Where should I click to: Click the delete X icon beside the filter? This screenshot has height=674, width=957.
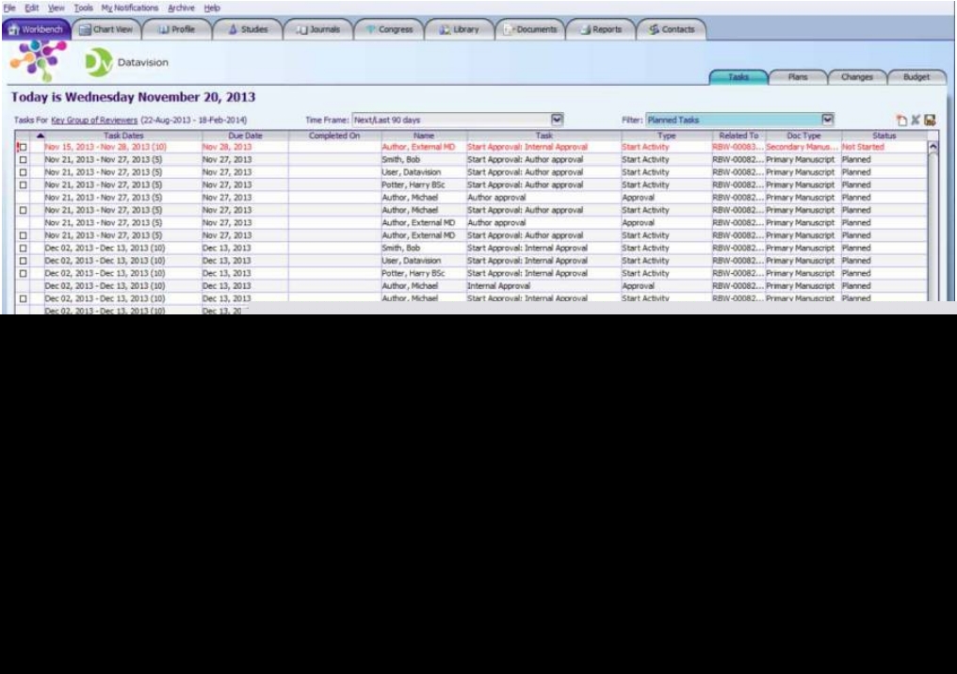click(x=916, y=120)
